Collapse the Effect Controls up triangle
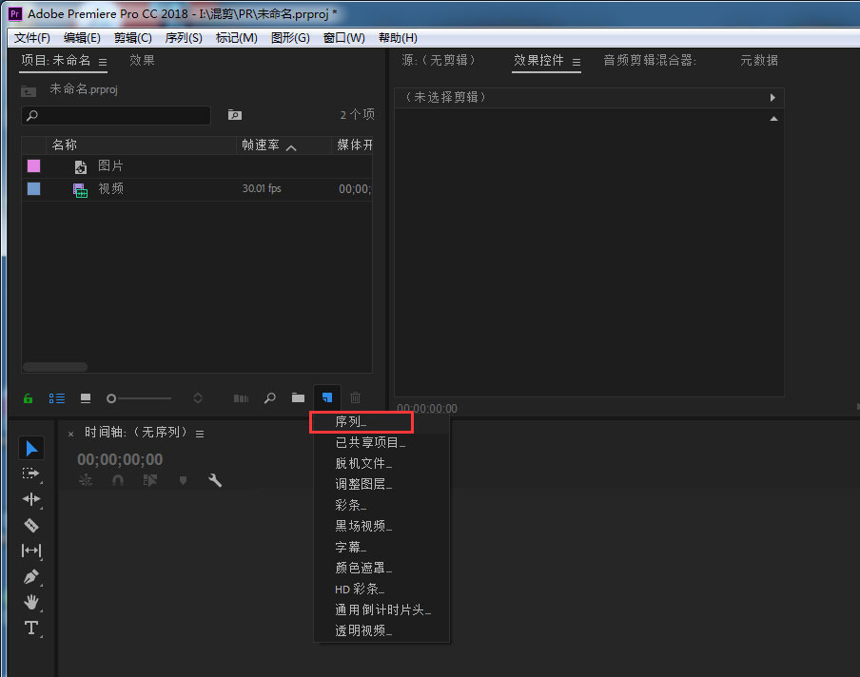860x677 pixels. point(773,119)
